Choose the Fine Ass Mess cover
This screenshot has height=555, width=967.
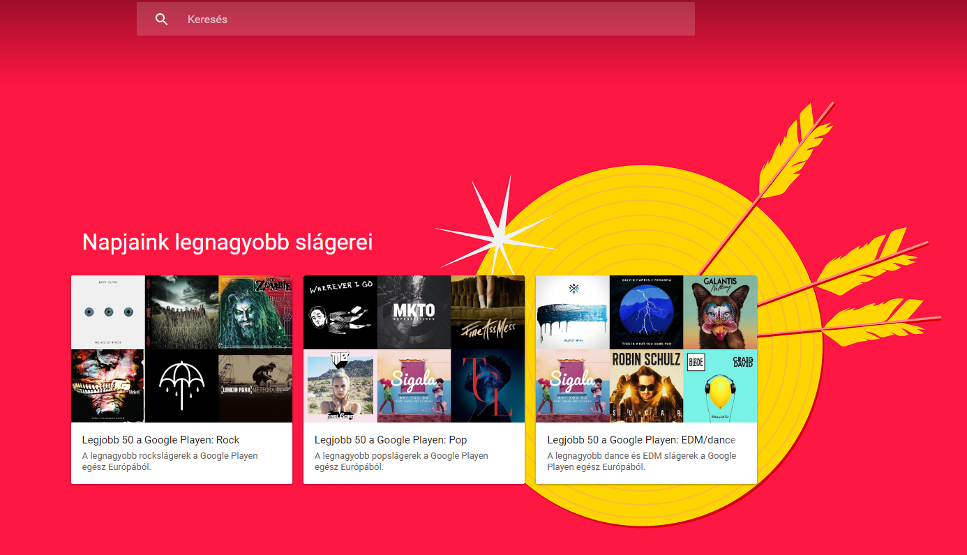[488, 312]
